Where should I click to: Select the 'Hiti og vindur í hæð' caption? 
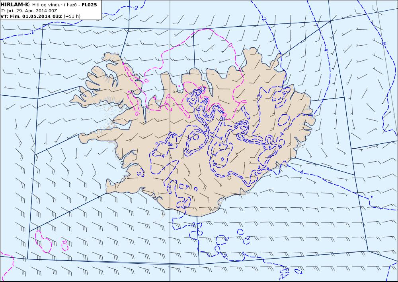[55, 5]
